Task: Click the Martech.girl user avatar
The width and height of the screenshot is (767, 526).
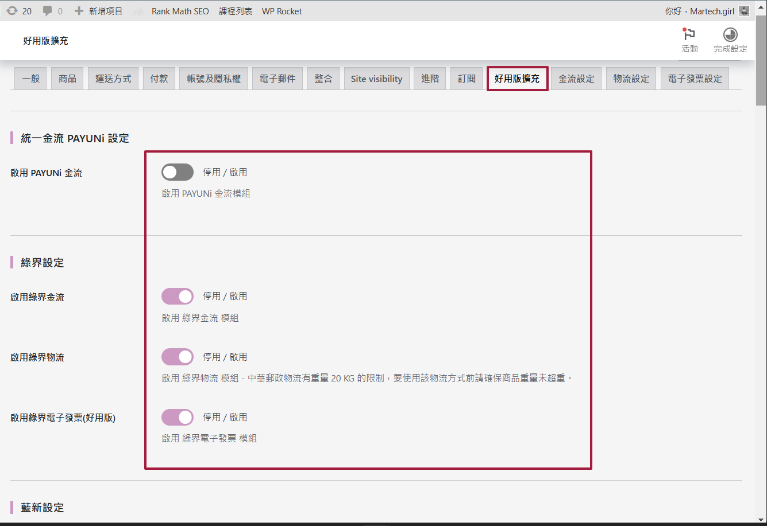Action: pos(744,11)
